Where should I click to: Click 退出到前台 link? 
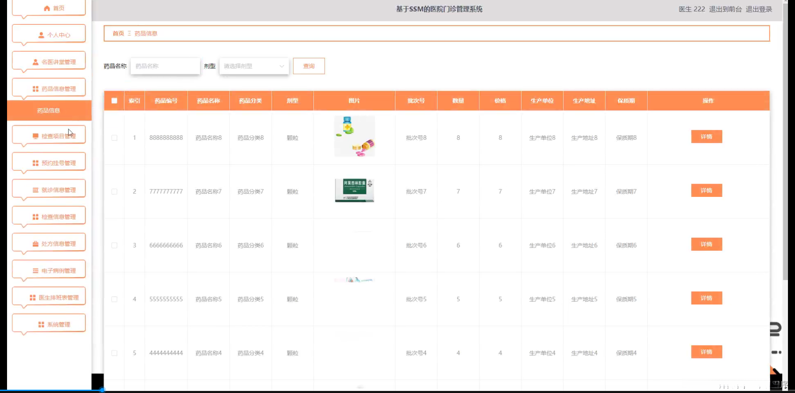pos(725,9)
